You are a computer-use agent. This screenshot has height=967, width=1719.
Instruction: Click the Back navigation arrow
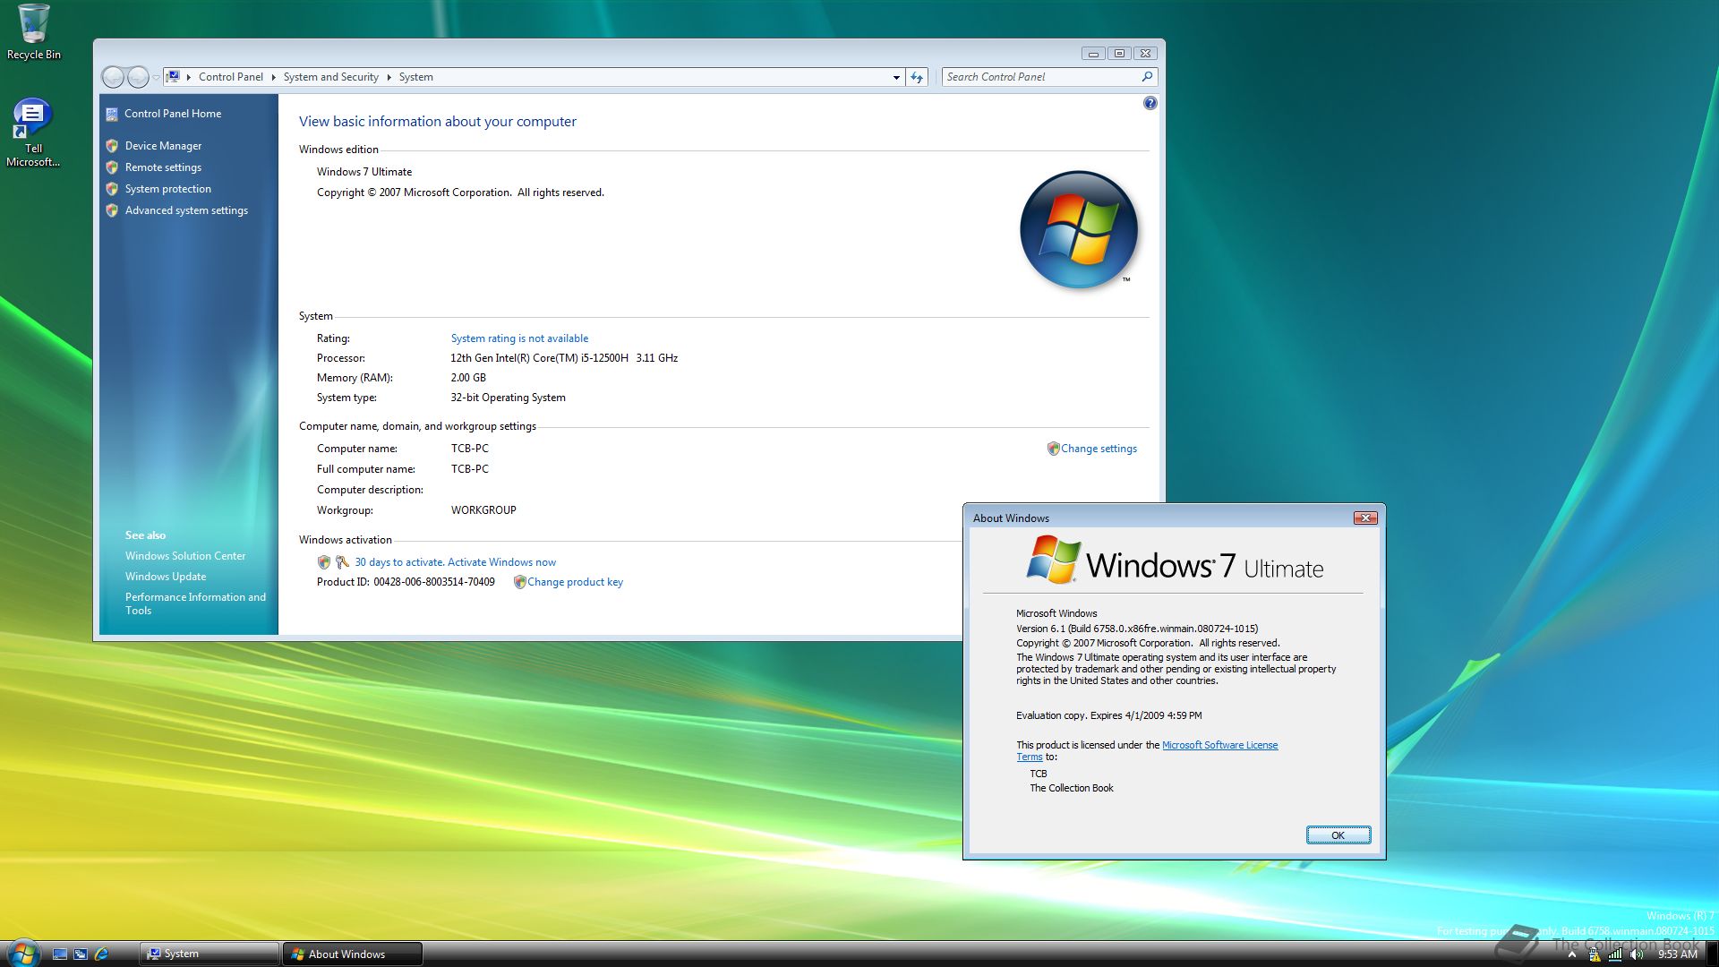(113, 77)
